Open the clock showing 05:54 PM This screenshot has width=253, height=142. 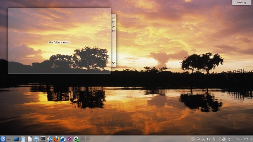[242, 139]
